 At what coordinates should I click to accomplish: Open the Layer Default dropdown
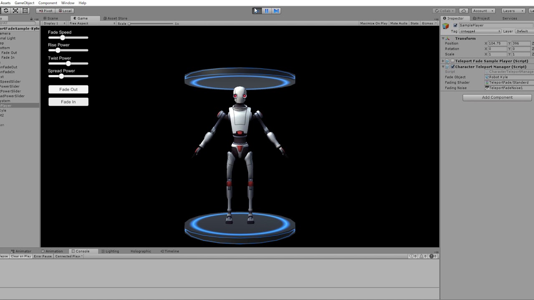pyautogui.click(x=524, y=31)
